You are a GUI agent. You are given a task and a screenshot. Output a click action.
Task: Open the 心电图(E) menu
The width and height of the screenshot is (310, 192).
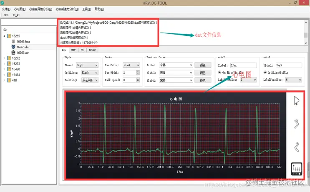pyautogui.click(x=20, y=9)
